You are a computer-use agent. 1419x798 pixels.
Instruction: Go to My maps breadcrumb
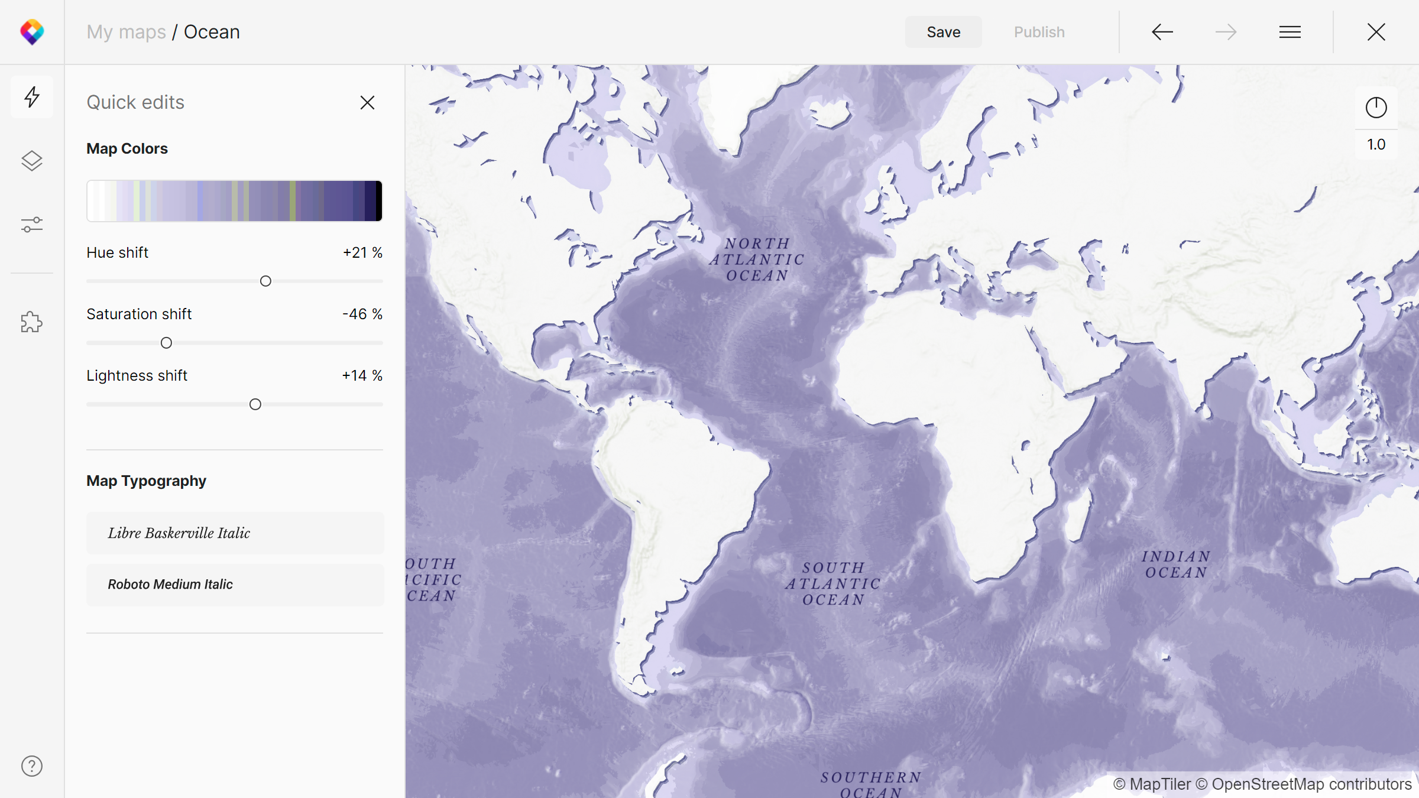coord(126,32)
